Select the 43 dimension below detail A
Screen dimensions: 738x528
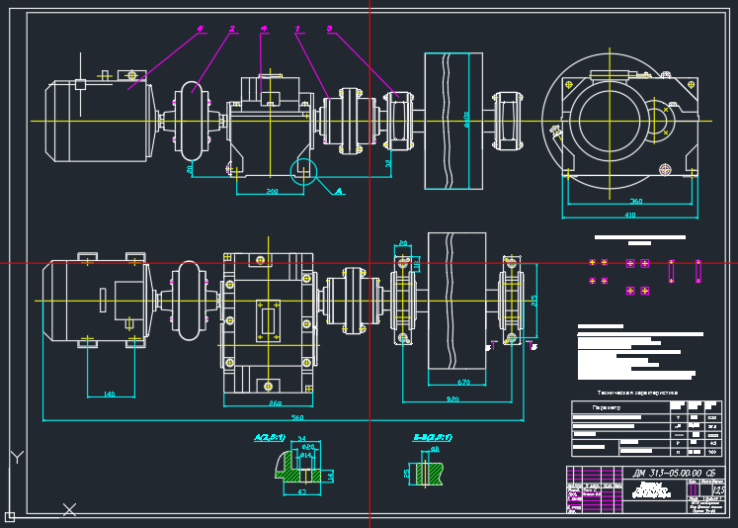tap(302, 491)
